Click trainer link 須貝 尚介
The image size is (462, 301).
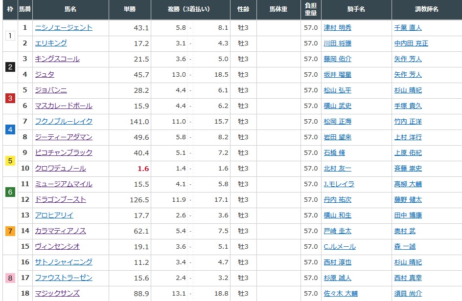pos(408,294)
